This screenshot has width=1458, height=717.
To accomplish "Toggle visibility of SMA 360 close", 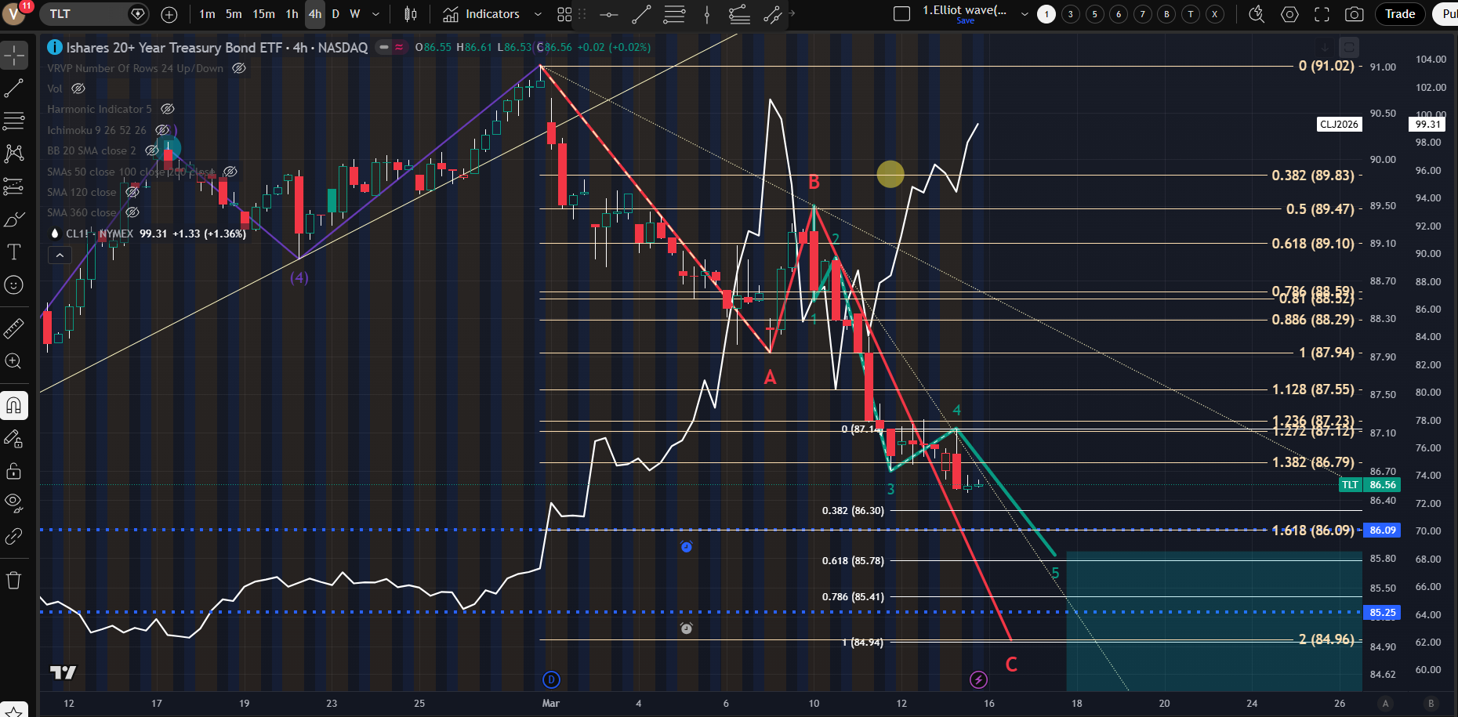I will [x=132, y=212].
